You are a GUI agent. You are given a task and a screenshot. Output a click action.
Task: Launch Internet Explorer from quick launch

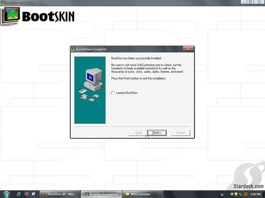19,194
